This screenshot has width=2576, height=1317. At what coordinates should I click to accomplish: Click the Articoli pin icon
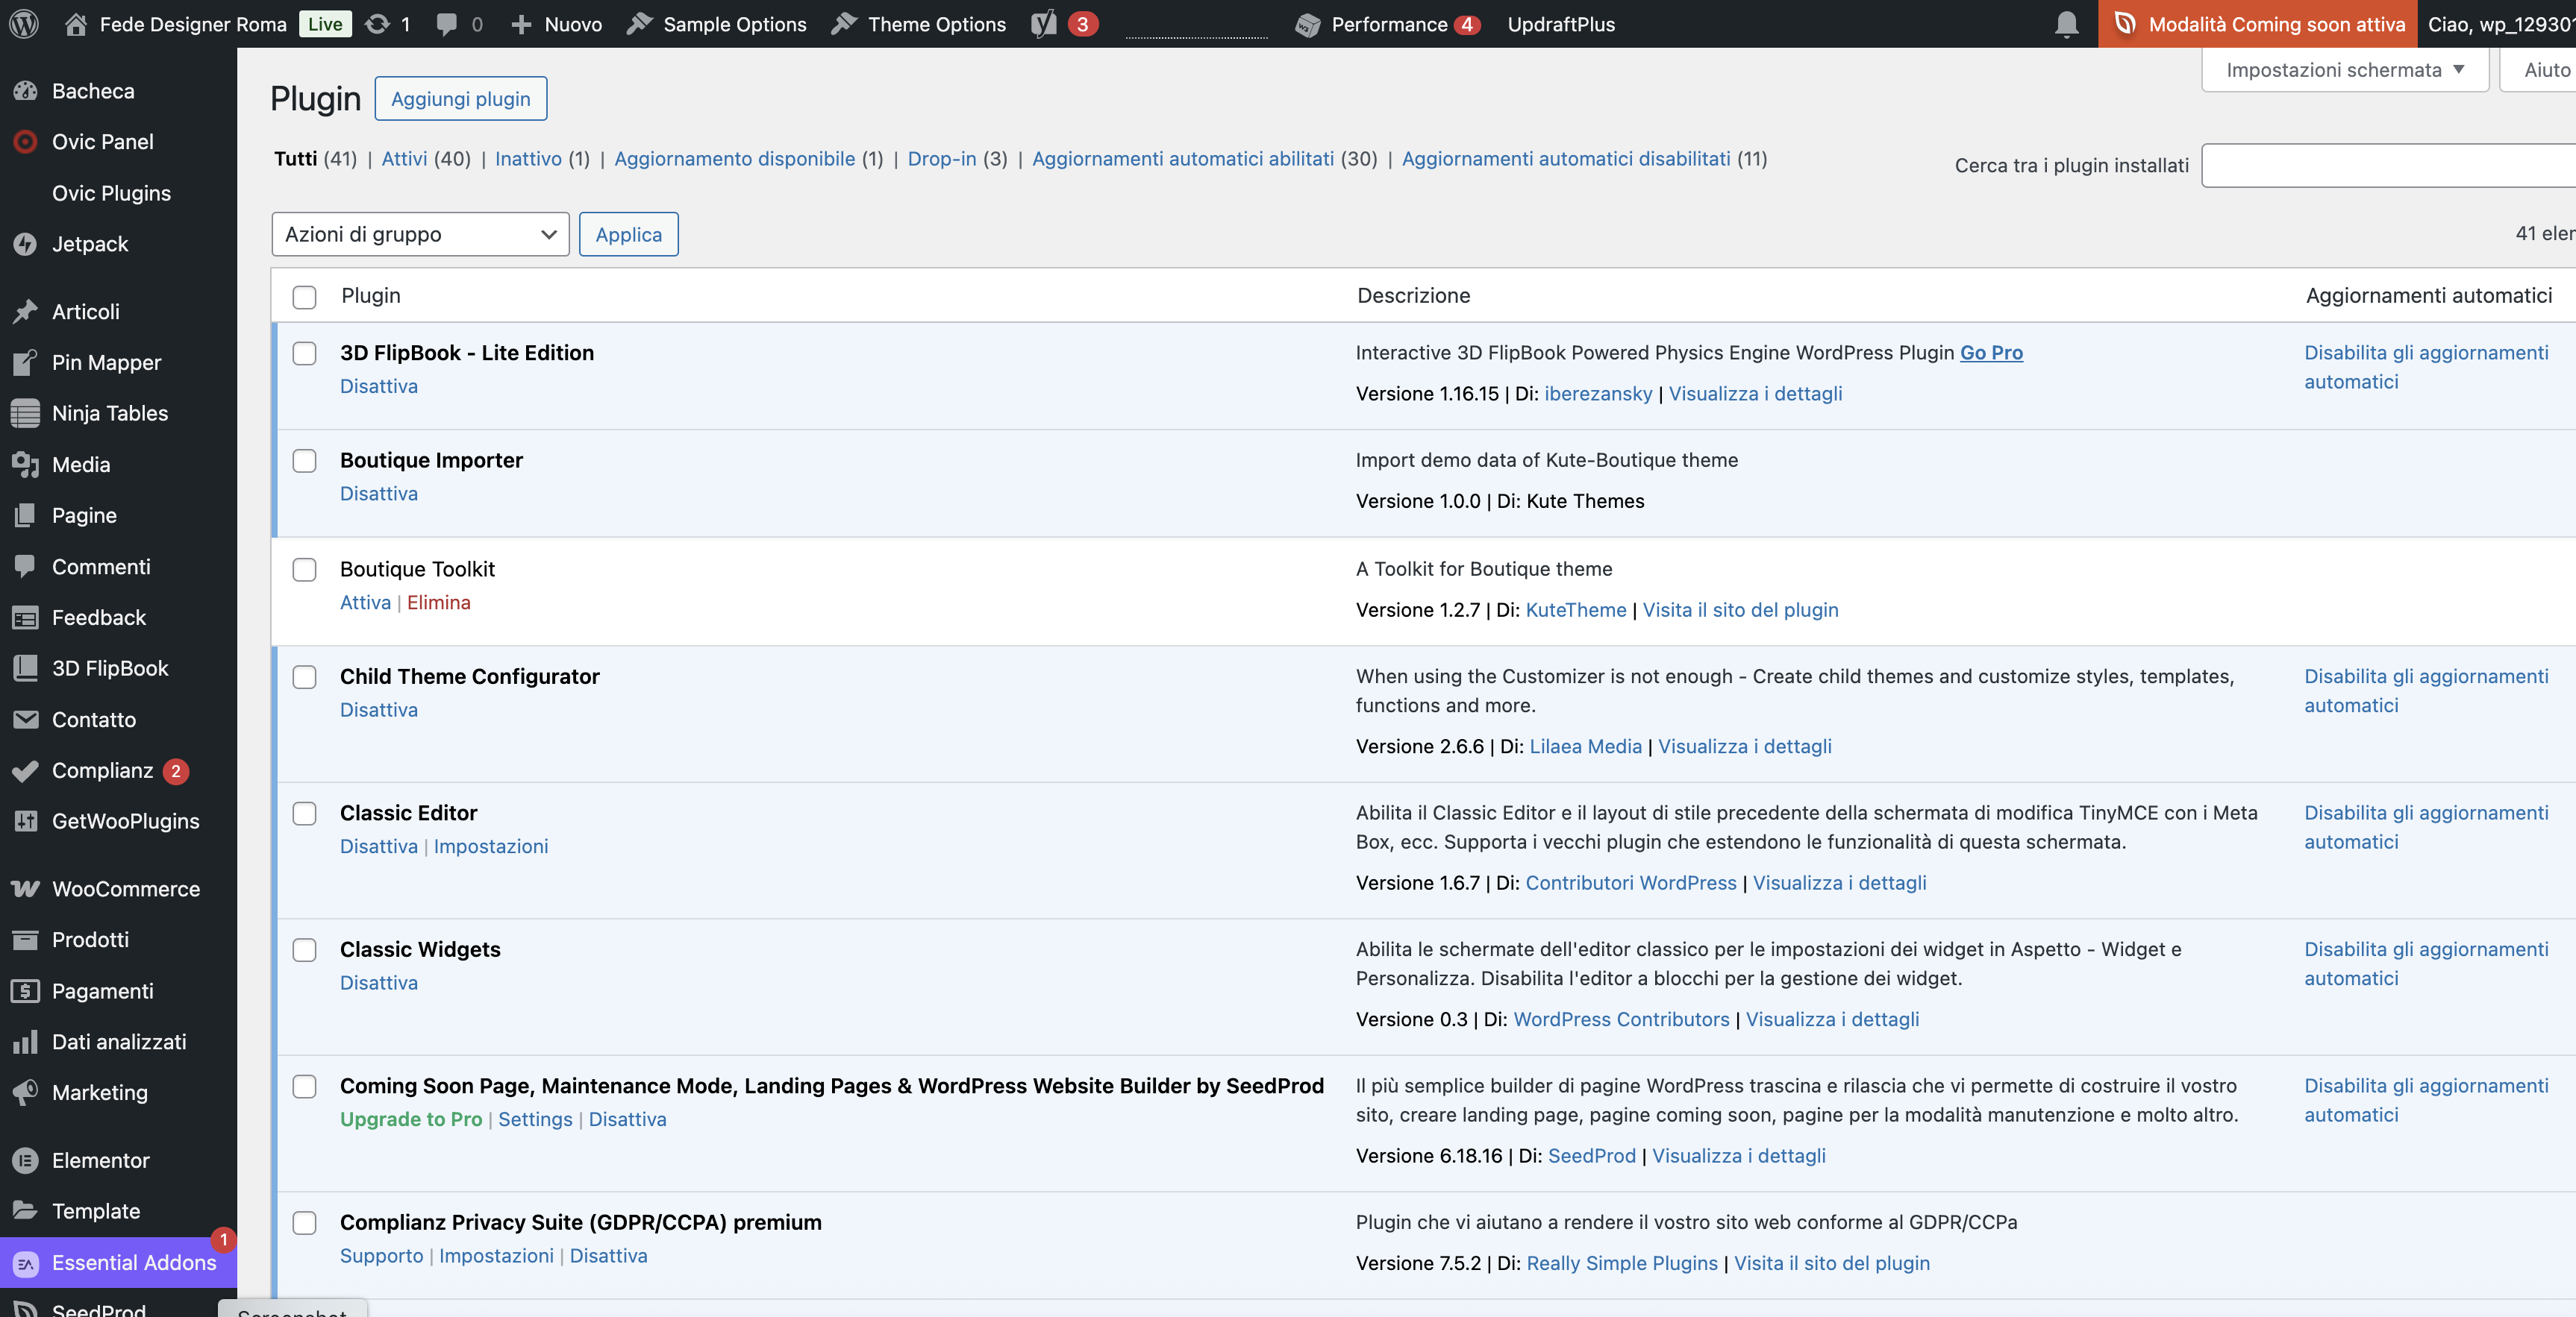click(25, 312)
